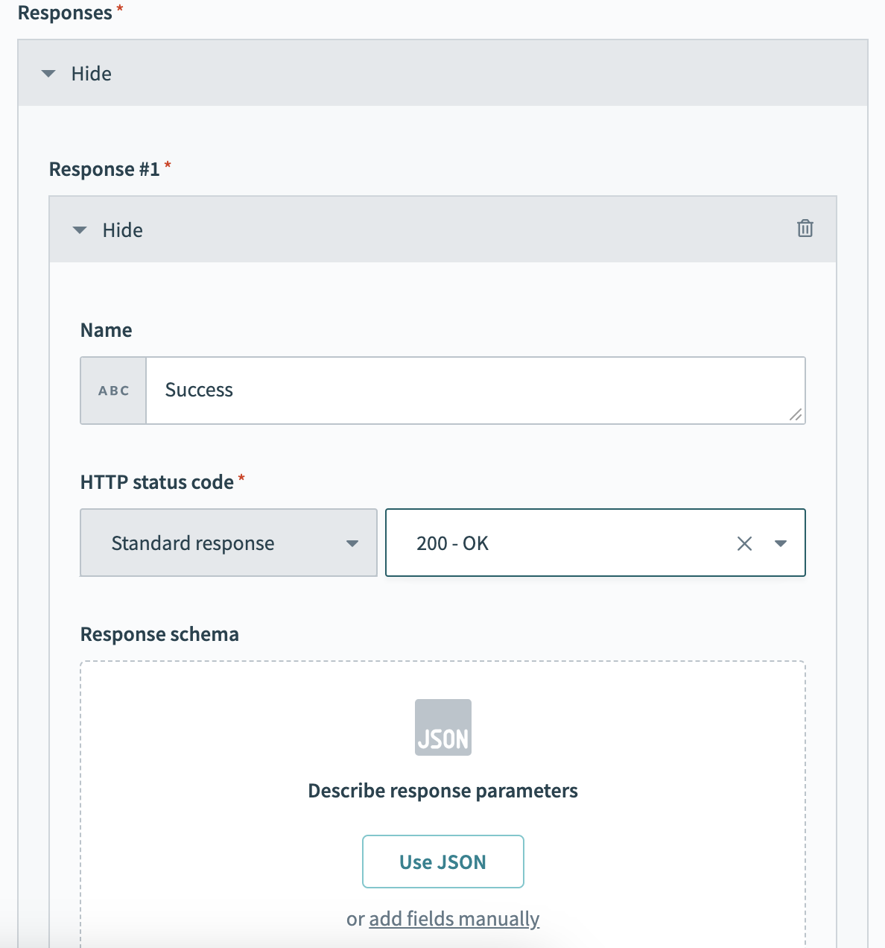This screenshot has width=885, height=948.
Task: Open the add fields manually link
Action: pos(454,919)
